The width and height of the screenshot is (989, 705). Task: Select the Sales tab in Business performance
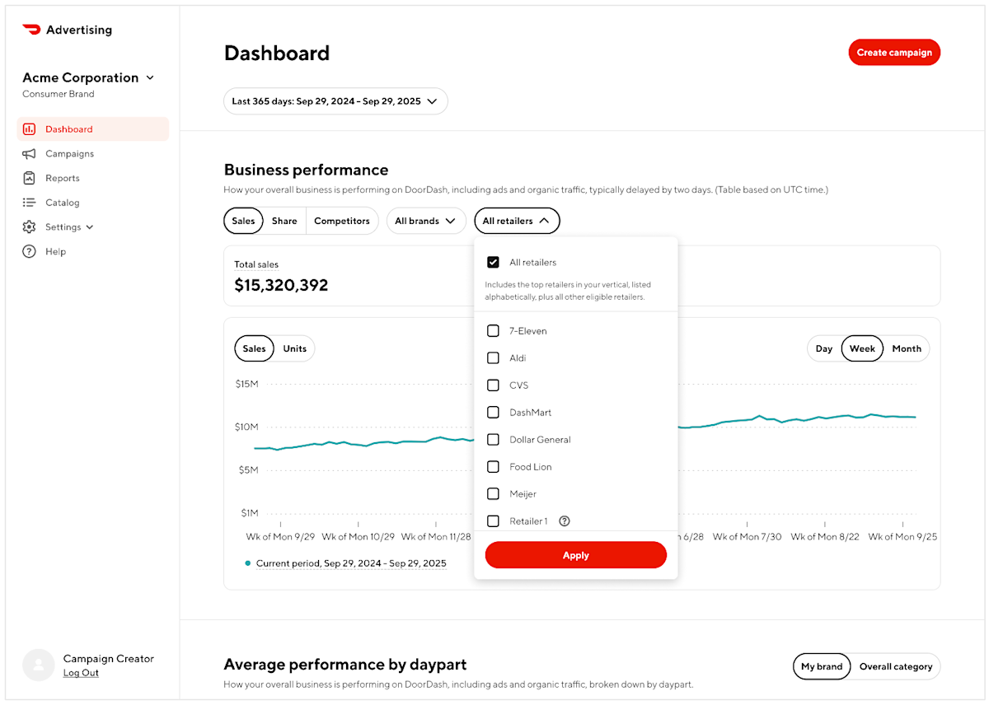pos(243,221)
